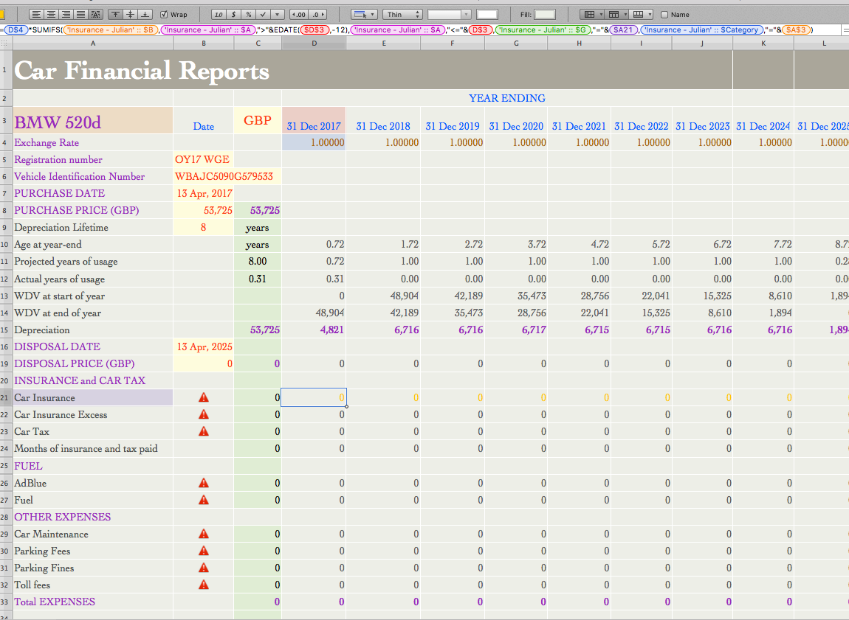This screenshot has height=620, width=849.
Task: Click the Fuel row warning triangle
Action: [x=204, y=500]
